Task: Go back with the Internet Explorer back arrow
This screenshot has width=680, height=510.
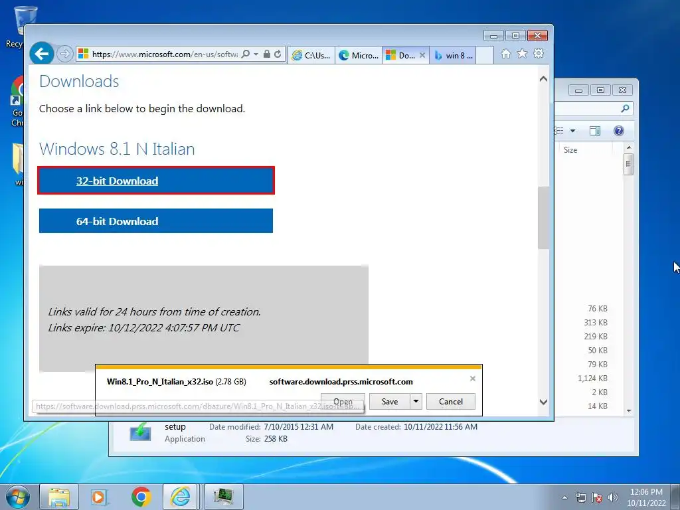Action: pyautogui.click(x=42, y=54)
